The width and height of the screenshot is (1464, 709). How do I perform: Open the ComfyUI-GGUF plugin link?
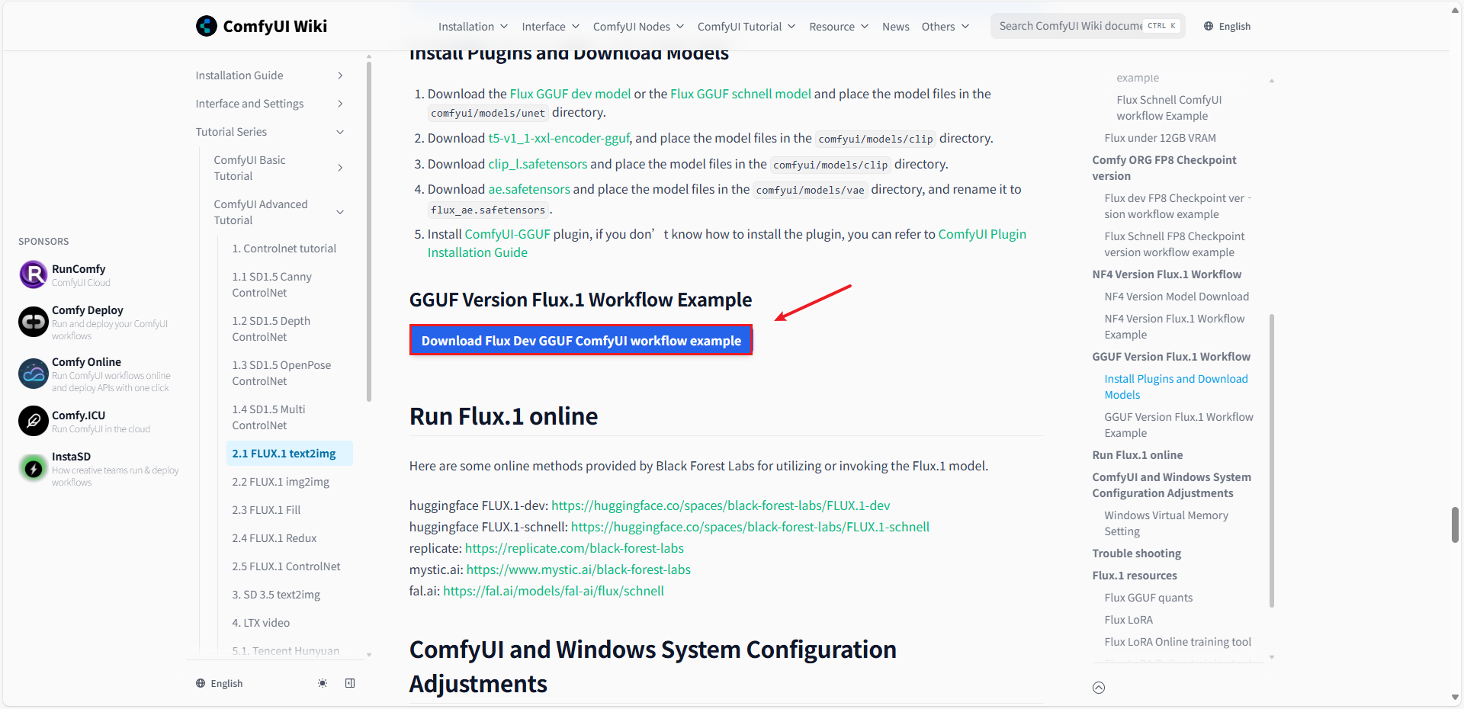pos(507,234)
